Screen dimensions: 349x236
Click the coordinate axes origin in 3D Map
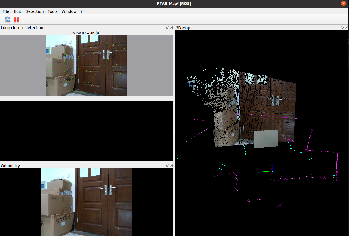point(272,171)
